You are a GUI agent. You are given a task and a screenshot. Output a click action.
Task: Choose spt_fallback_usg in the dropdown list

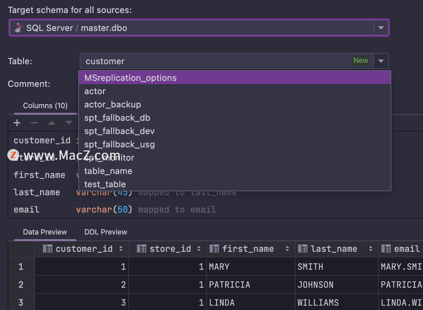pos(234,144)
